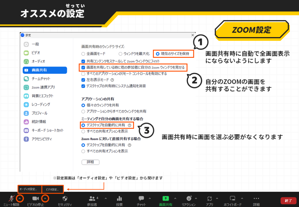Expand the arrow next to ミュート解除
The width and height of the screenshot is (299, 207).
[x=19, y=199]
